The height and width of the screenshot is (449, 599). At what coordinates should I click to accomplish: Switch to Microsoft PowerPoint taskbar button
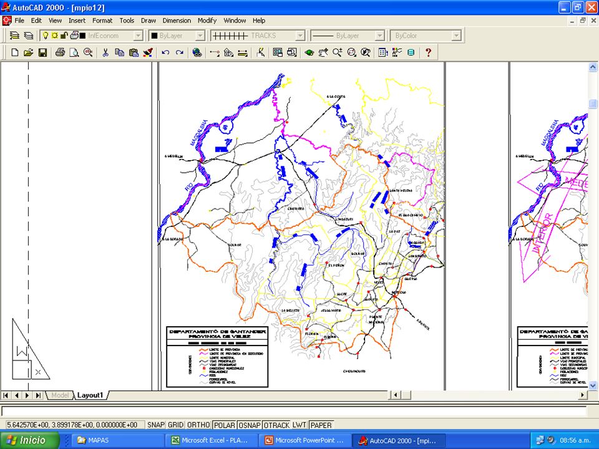[305, 440]
